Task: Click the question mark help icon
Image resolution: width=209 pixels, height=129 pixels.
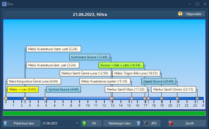Action: click(180, 14)
